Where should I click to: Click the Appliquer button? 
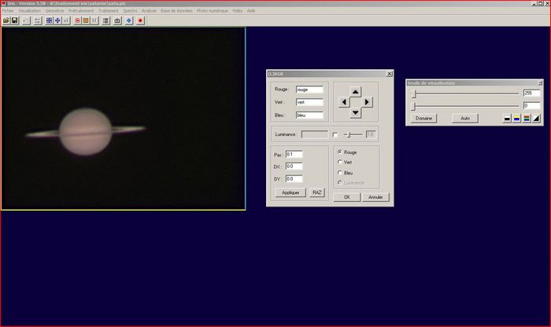click(x=289, y=193)
